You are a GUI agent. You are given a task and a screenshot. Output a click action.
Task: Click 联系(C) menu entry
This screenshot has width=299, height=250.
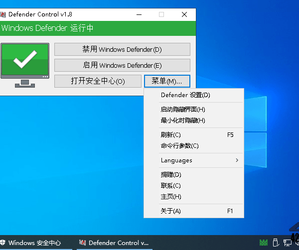click(170, 186)
